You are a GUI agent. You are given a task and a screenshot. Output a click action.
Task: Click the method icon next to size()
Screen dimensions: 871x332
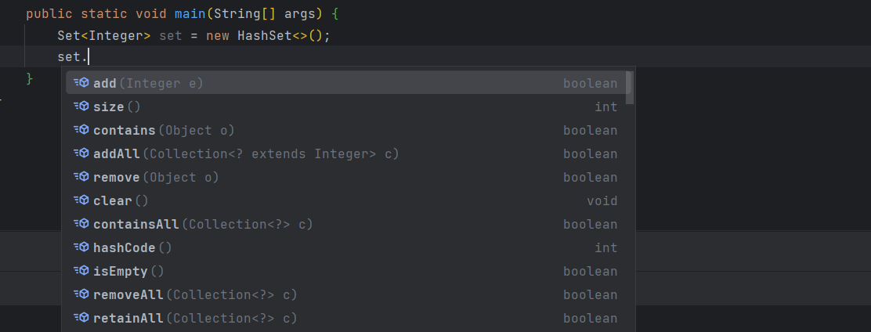(81, 106)
